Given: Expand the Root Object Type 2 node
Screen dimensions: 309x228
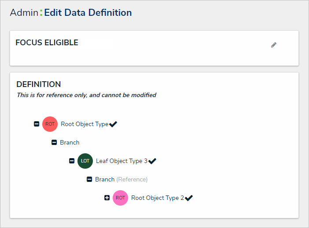Looking at the screenshot, I should point(107,198).
